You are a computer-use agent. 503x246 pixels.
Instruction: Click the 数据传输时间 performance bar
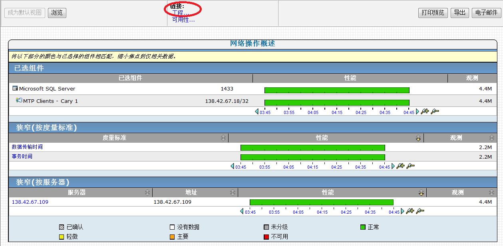click(312, 148)
